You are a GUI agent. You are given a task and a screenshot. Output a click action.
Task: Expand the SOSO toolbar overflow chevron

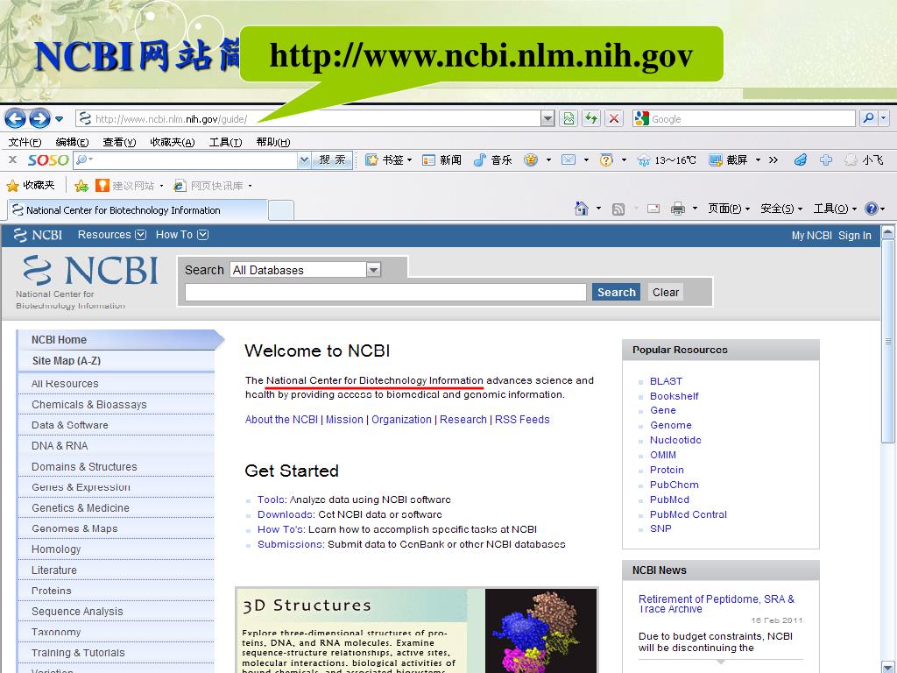[773, 159]
